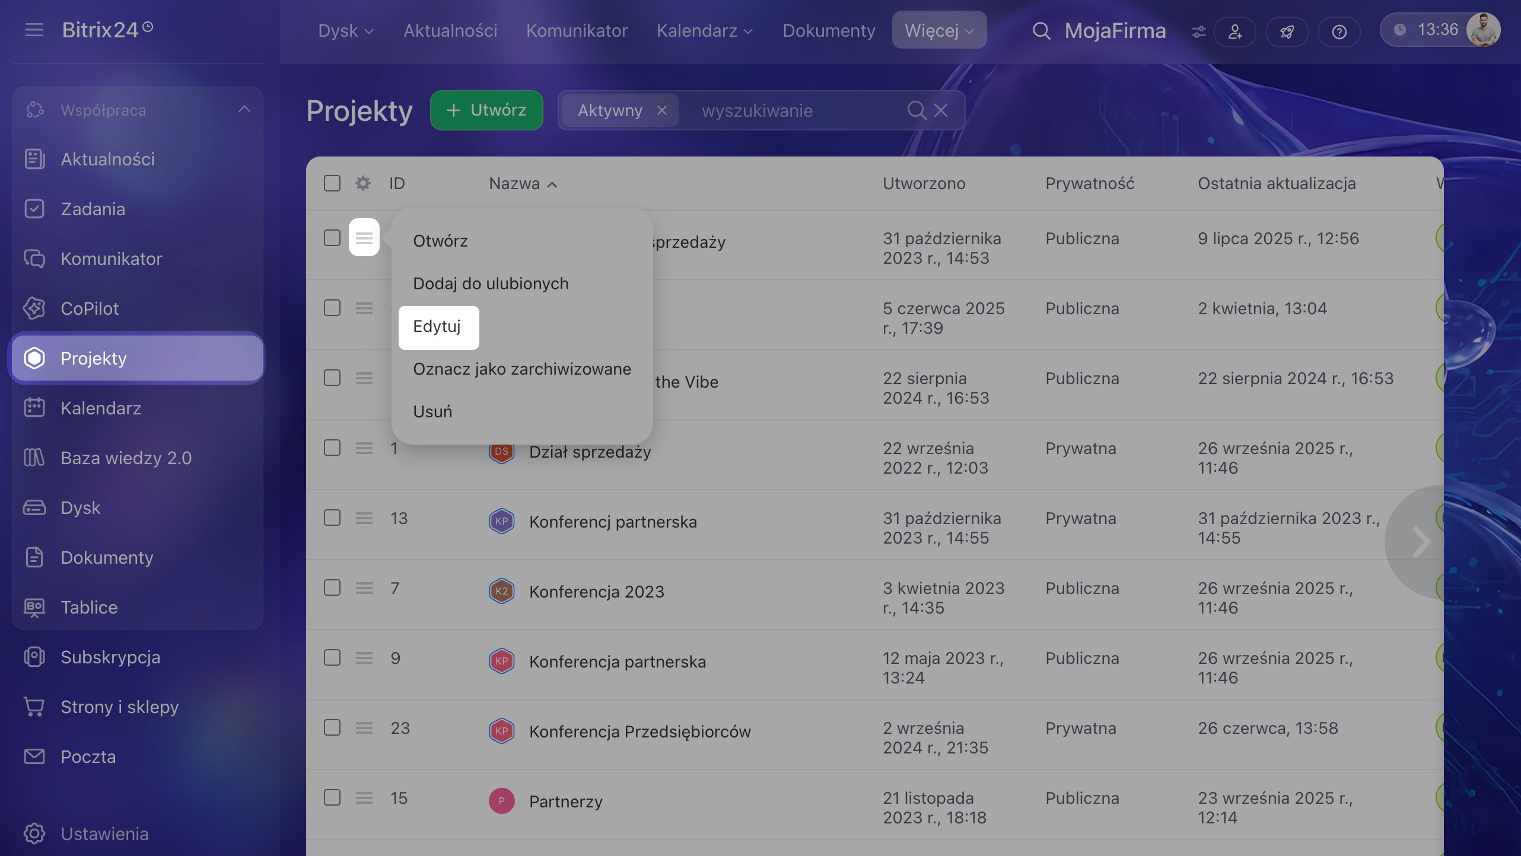Remove the Aktywny filter chip

point(662,110)
